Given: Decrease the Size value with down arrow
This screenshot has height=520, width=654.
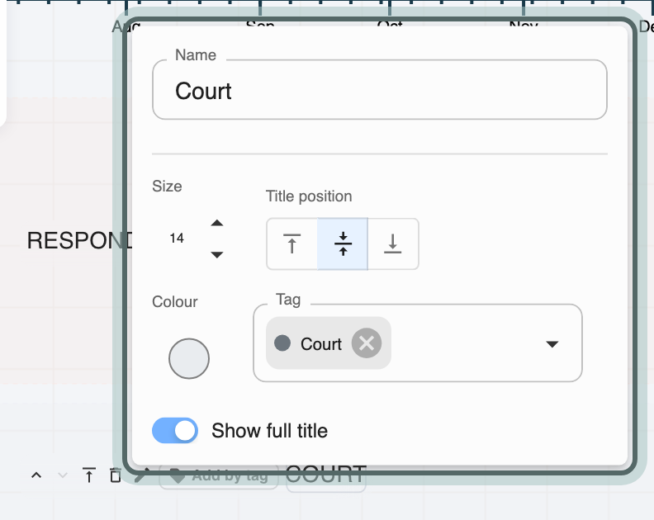Looking at the screenshot, I should (x=217, y=254).
